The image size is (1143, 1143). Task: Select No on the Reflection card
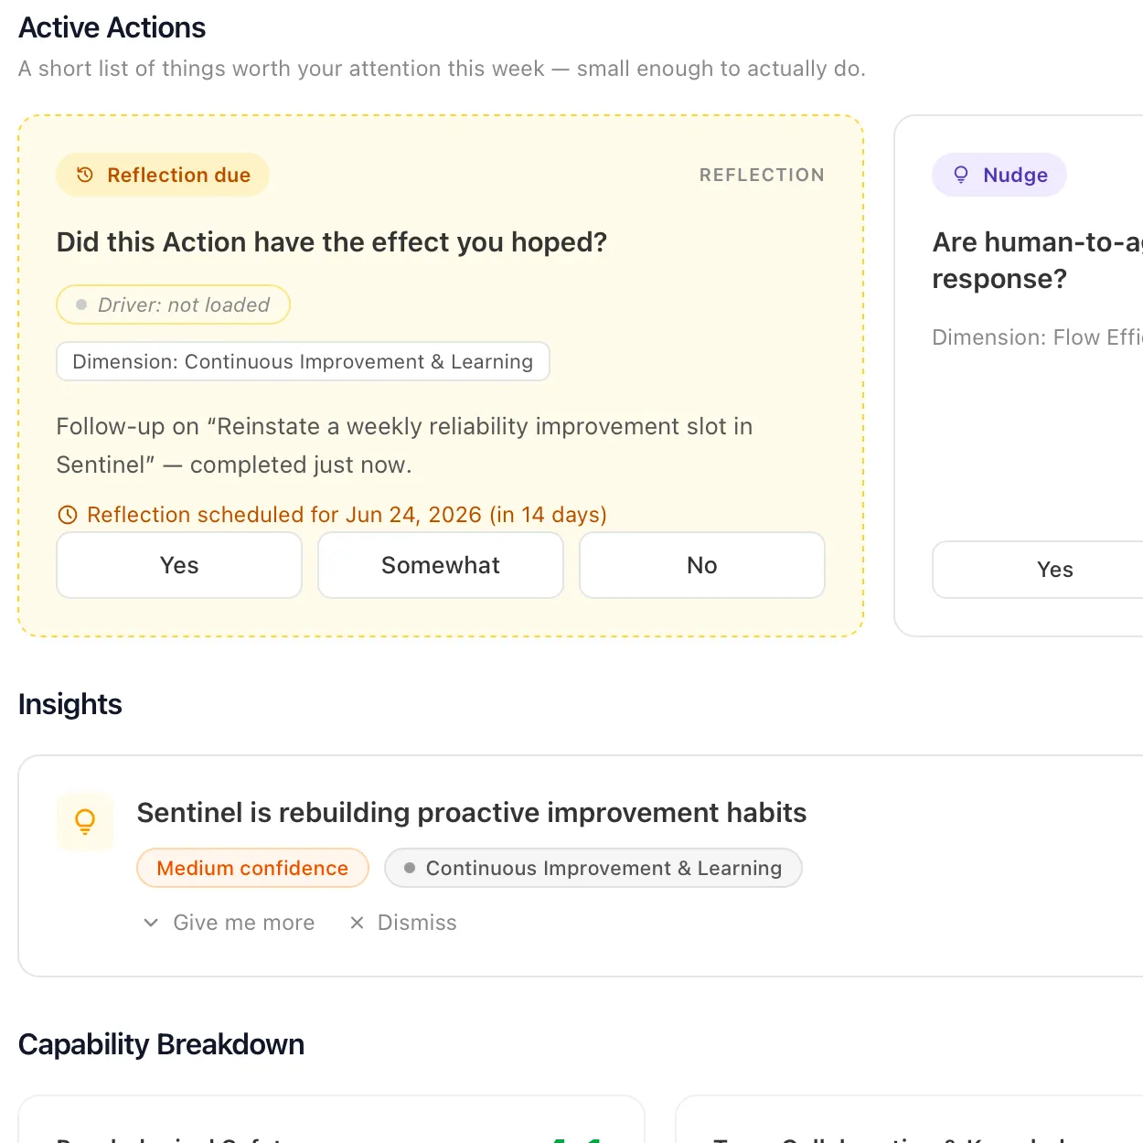click(x=702, y=565)
